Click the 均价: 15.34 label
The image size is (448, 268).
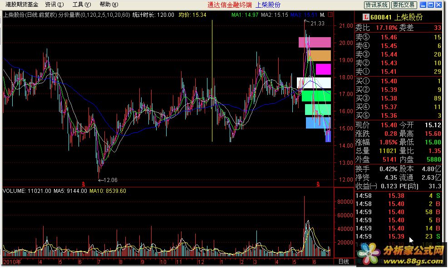[x=192, y=15]
